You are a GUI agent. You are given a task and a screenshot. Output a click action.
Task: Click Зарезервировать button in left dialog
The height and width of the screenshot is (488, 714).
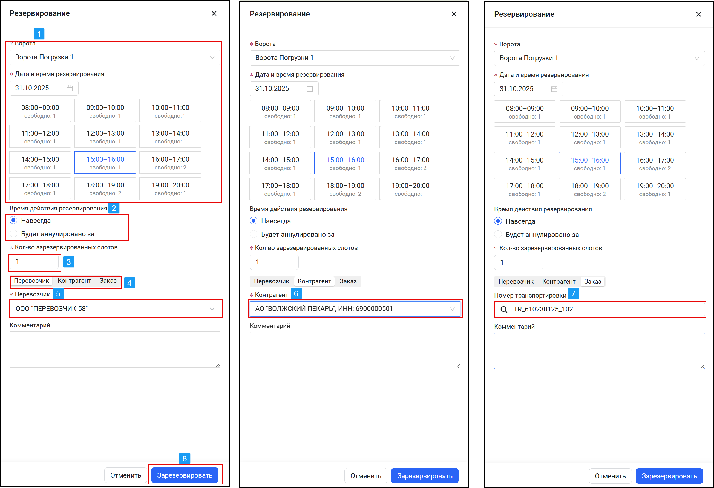185,475
